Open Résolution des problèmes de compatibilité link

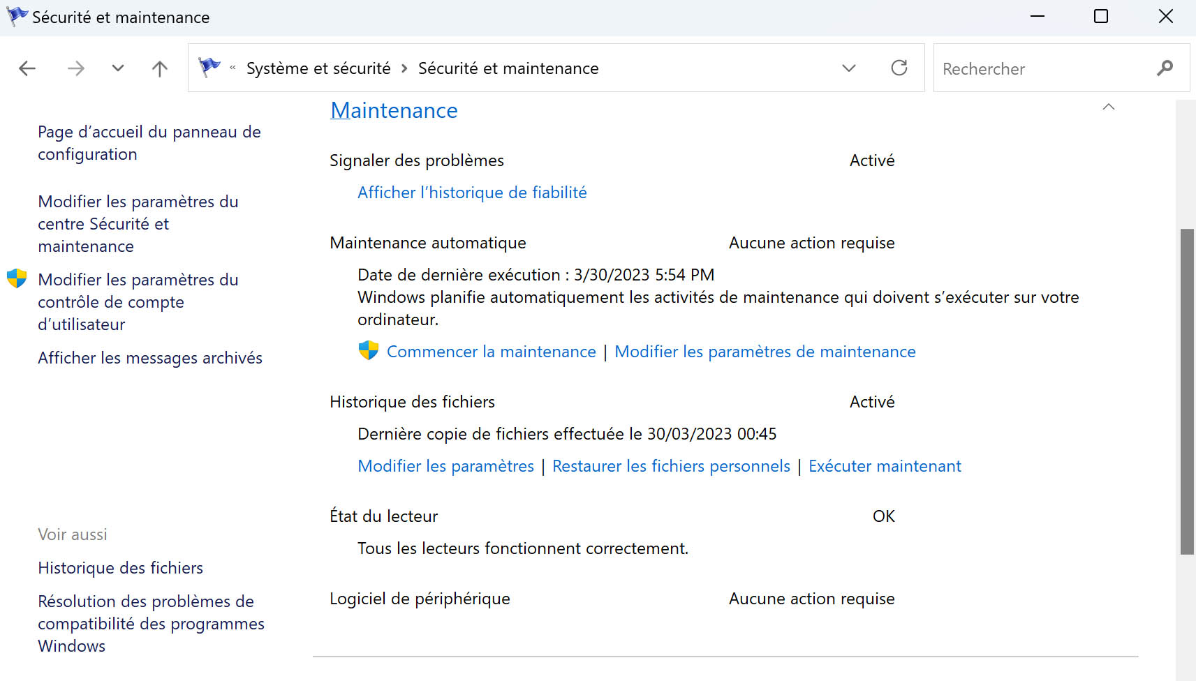tap(151, 624)
